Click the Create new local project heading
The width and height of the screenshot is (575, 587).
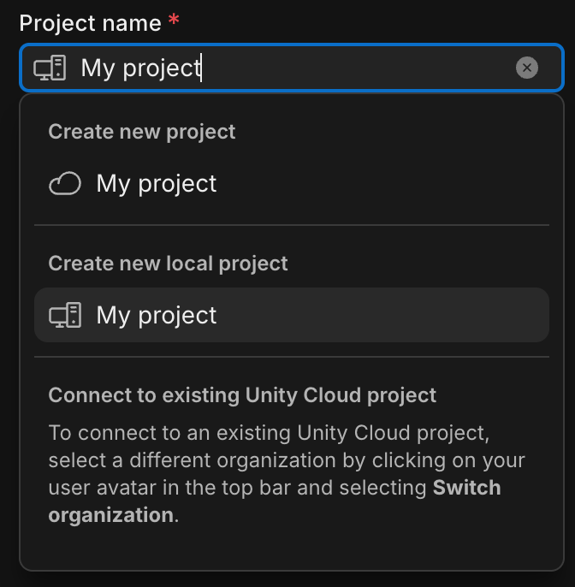(168, 264)
